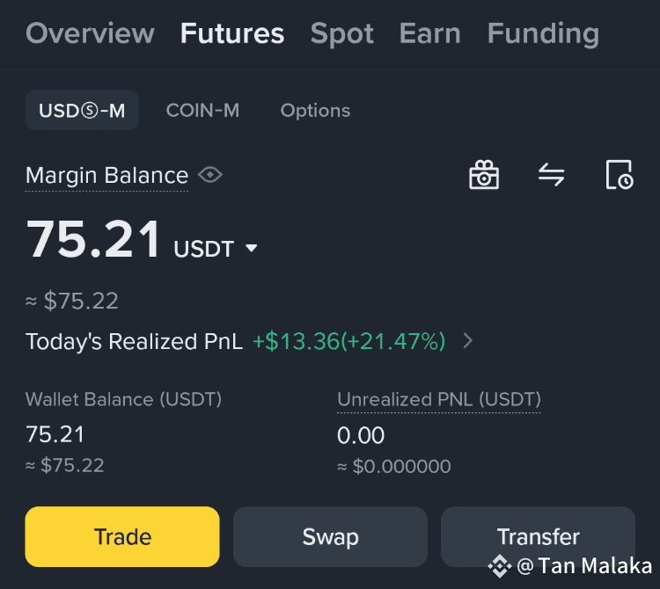The image size is (660, 589).
Task: Select the Futures tab
Action: point(232,33)
